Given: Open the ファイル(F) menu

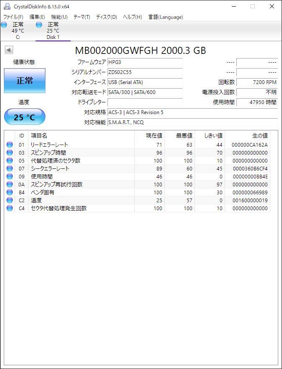Looking at the screenshot, I should tap(13, 17).
